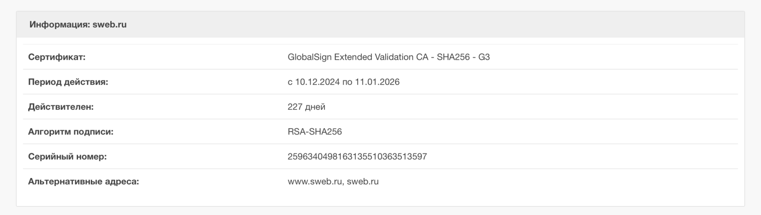The width and height of the screenshot is (761, 215).
Task: Click the RSA-SHA256 signature algorithm value
Action: [315, 132]
